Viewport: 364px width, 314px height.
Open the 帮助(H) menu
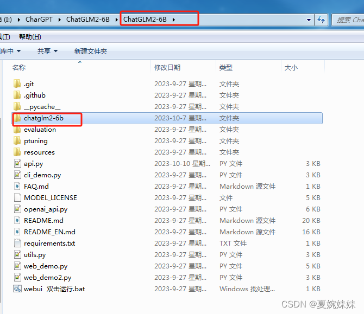pos(30,37)
